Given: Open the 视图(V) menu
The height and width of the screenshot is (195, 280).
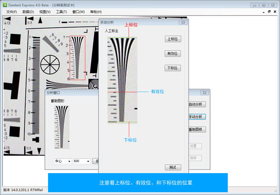Looking at the screenshot, I should click(x=45, y=12).
